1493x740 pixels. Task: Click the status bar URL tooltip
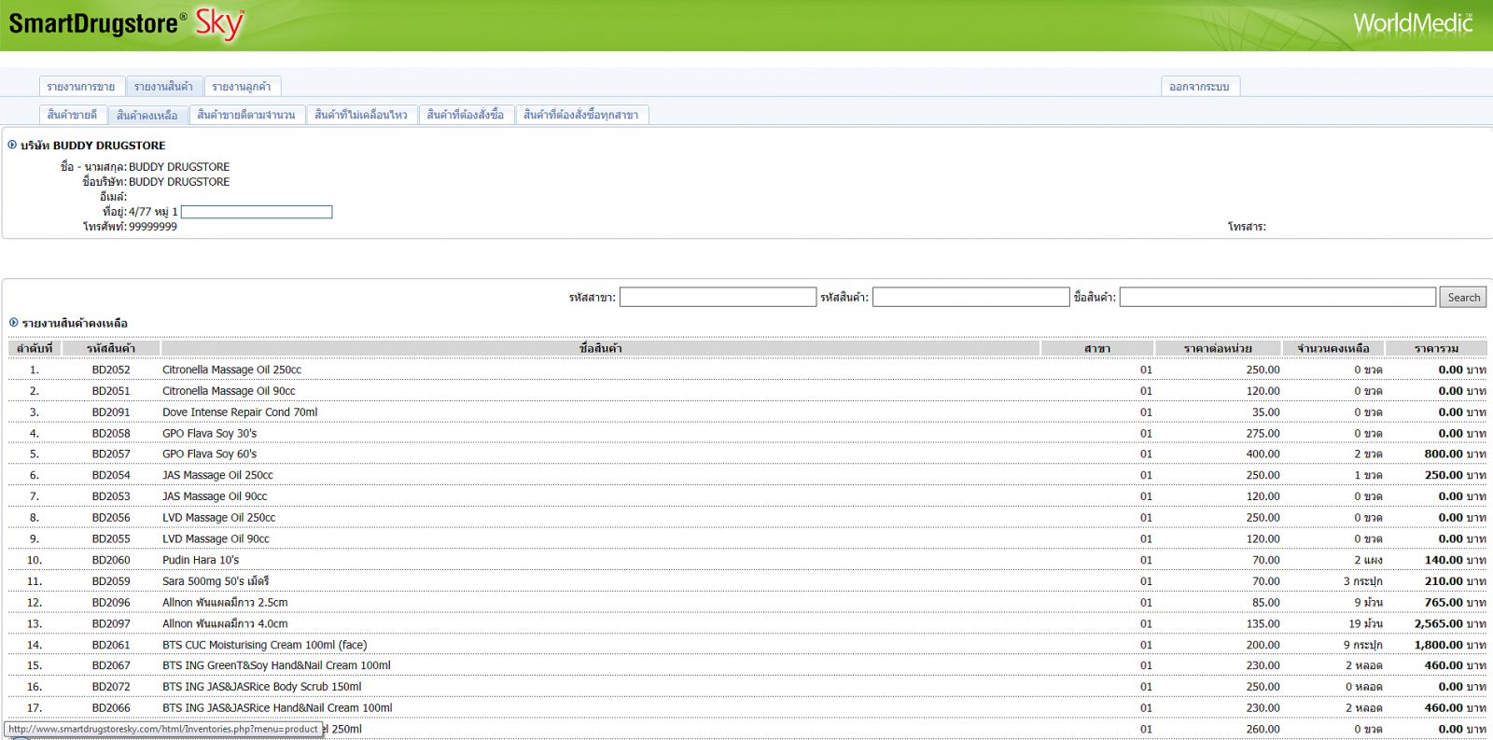(x=163, y=729)
